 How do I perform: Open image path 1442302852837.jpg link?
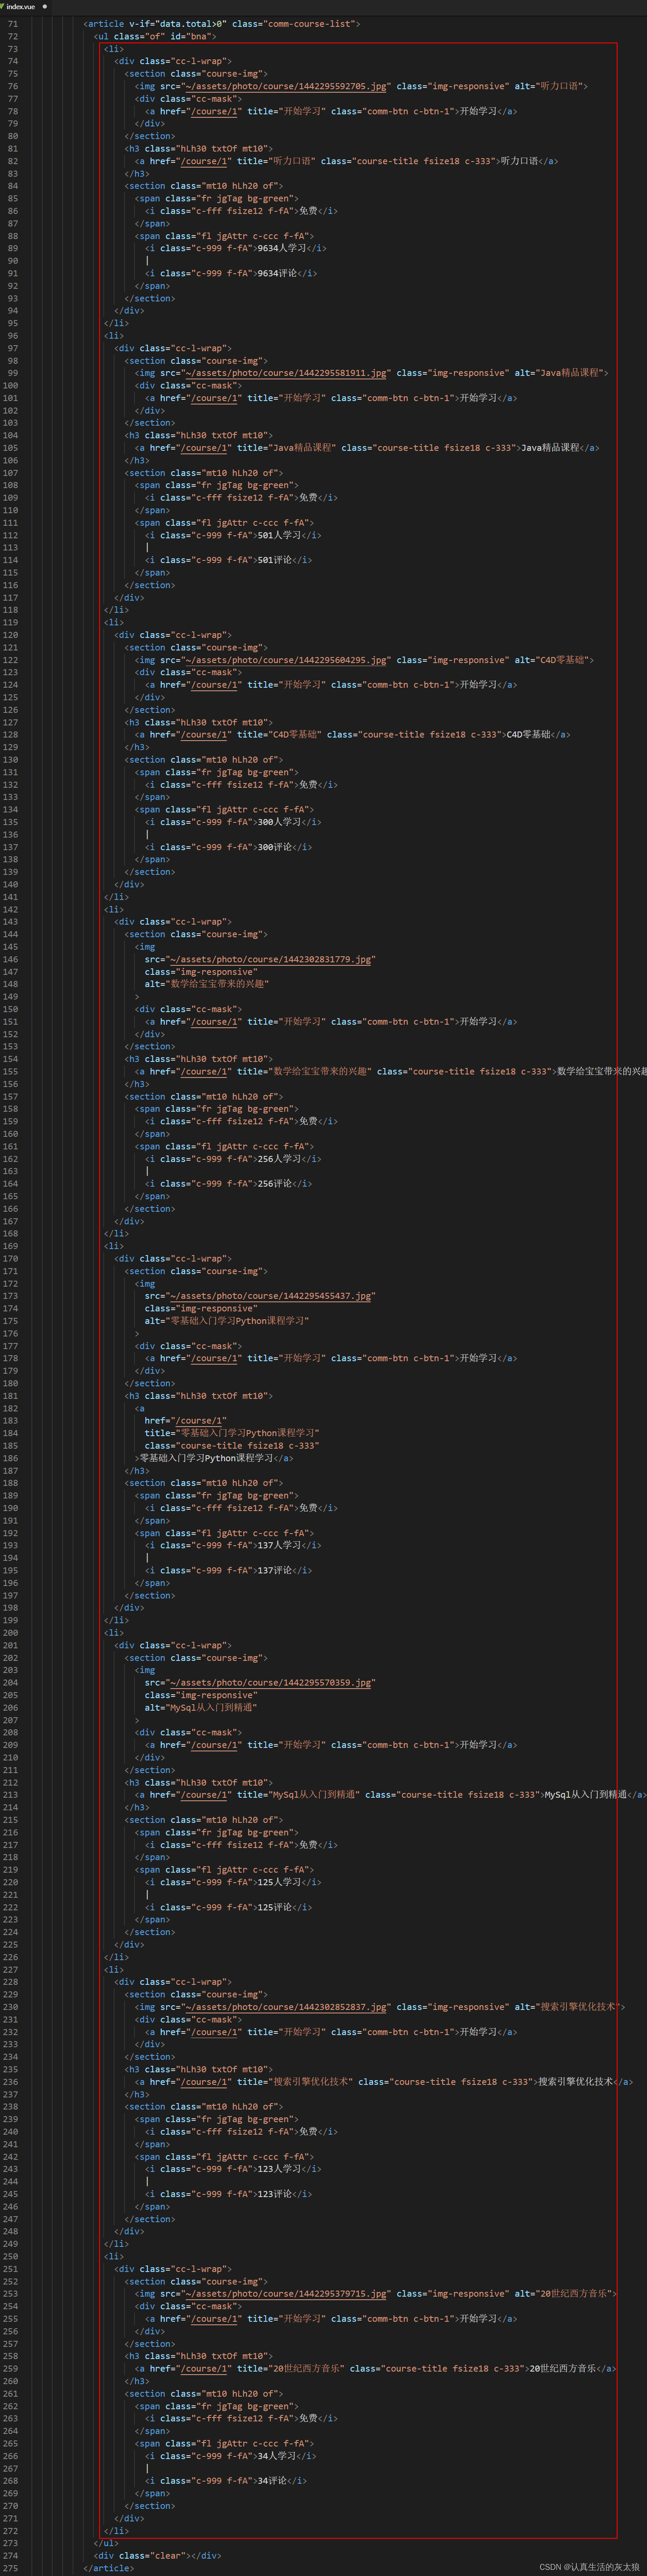point(285,2007)
